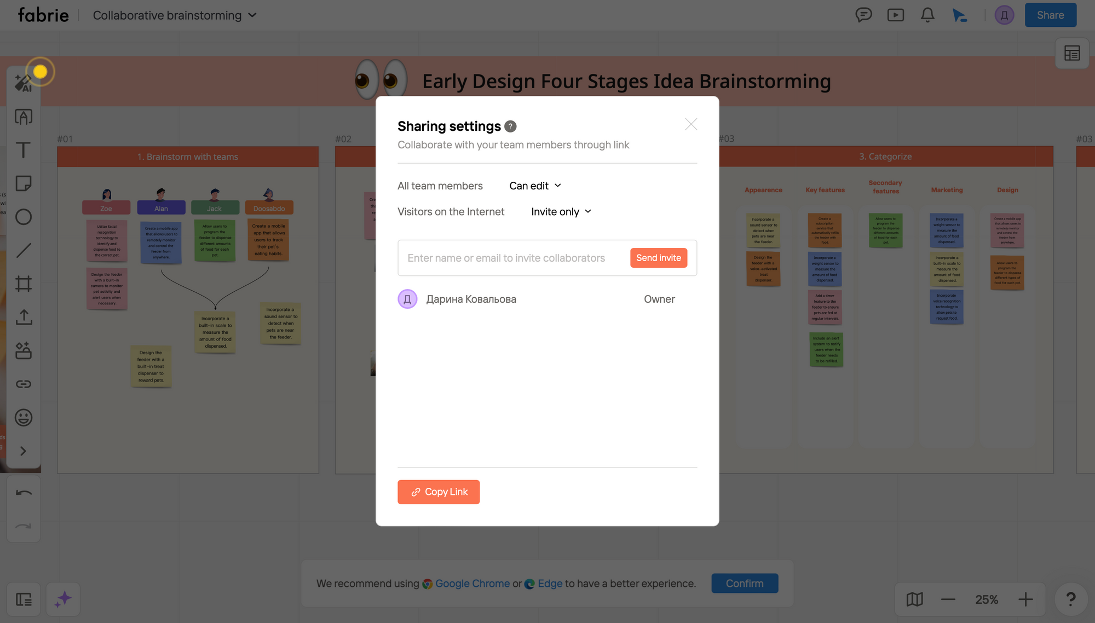1095x623 pixels.
Task: Open the Invite only visitors dropdown
Action: tap(561, 212)
